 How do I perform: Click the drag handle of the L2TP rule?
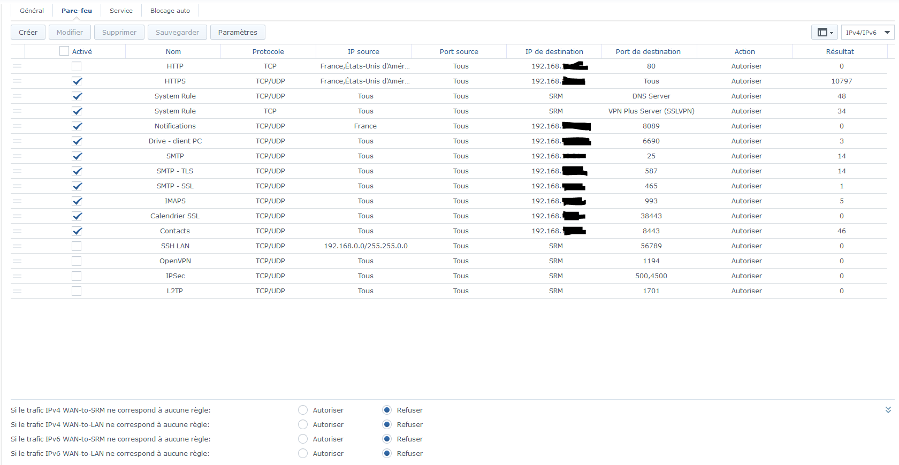pos(17,291)
